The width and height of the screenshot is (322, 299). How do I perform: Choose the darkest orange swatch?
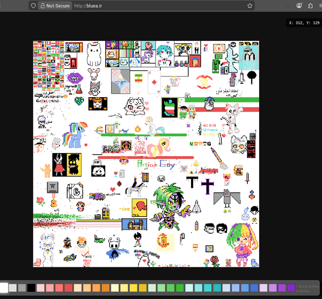click(x=105, y=288)
